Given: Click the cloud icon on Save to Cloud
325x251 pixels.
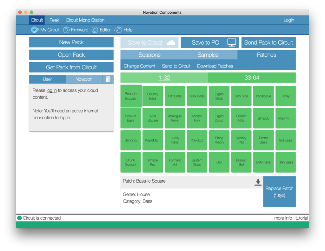Looking at the screenshot, I should click(171, 43).
